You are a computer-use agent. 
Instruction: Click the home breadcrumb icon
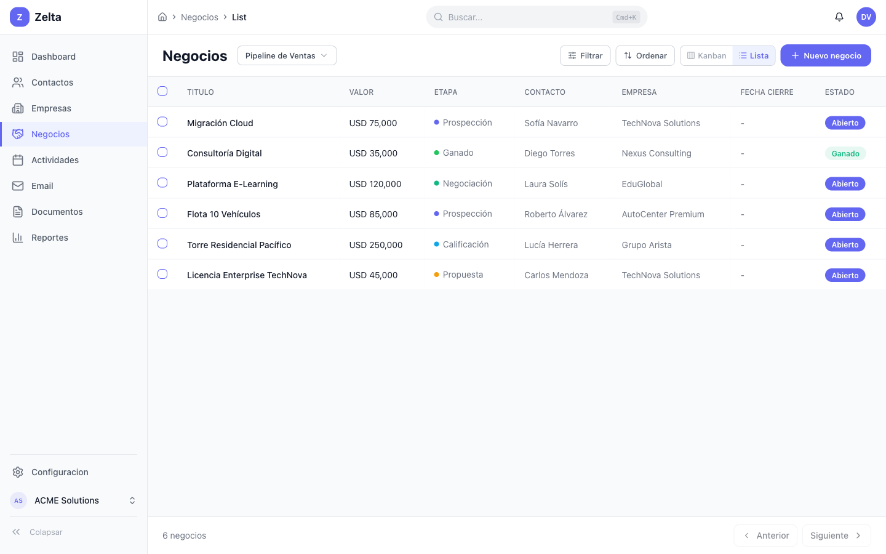162,17
